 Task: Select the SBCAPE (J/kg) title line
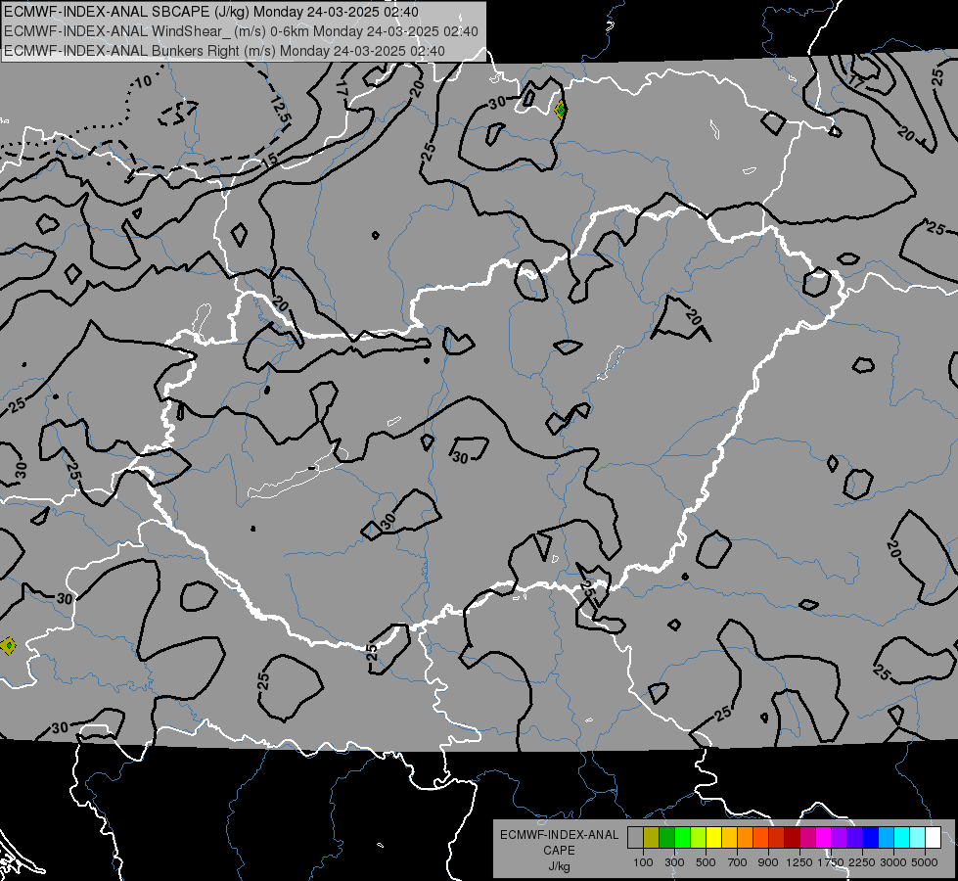211,12
